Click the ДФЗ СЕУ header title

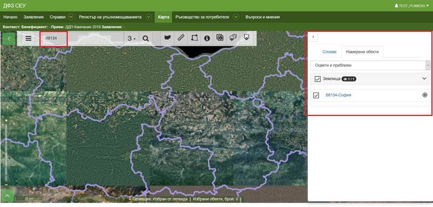coord(15,5)
